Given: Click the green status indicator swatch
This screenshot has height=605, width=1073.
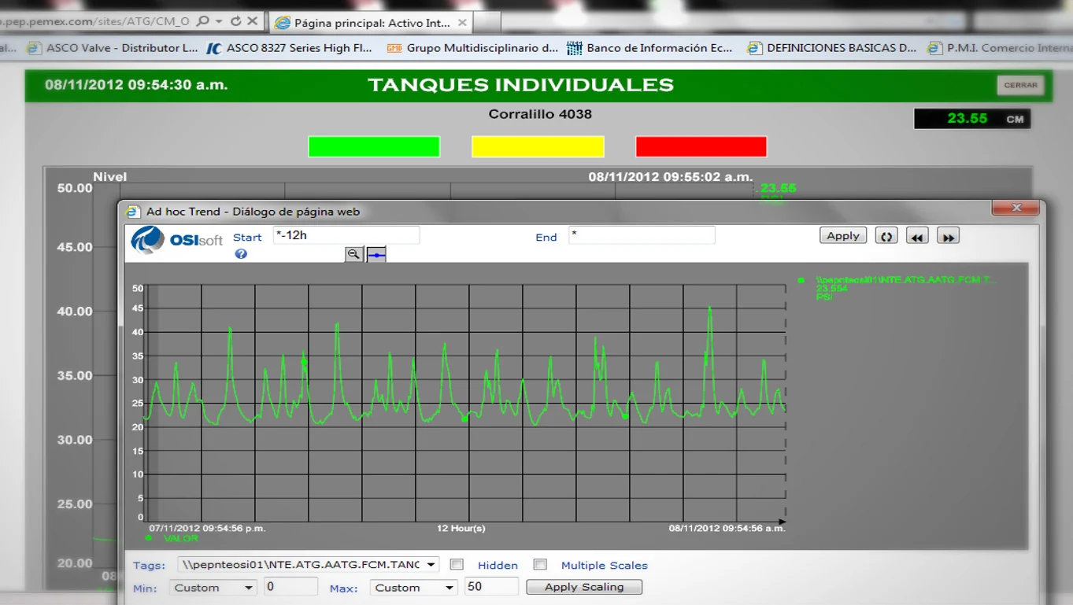Looking at the screenshot, I should click(x=374, y=146).
